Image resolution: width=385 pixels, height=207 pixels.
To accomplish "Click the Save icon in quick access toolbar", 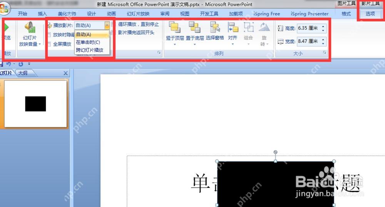I will click(x=1, y=64).
